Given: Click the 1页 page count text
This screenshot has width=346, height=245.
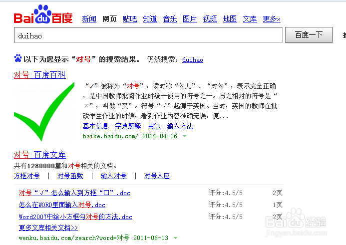Looking at the screenshot, I should (x=278, y=205).
